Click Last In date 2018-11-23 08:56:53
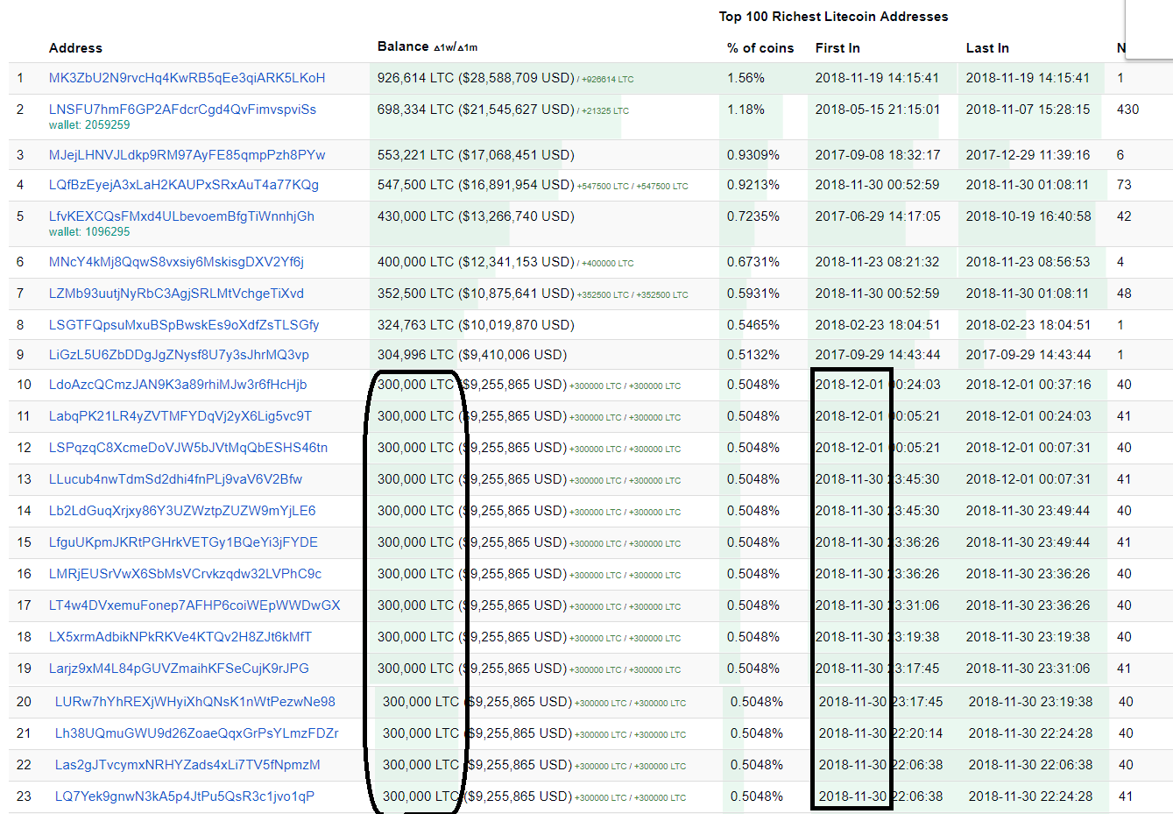 [x=1028, y=262]
